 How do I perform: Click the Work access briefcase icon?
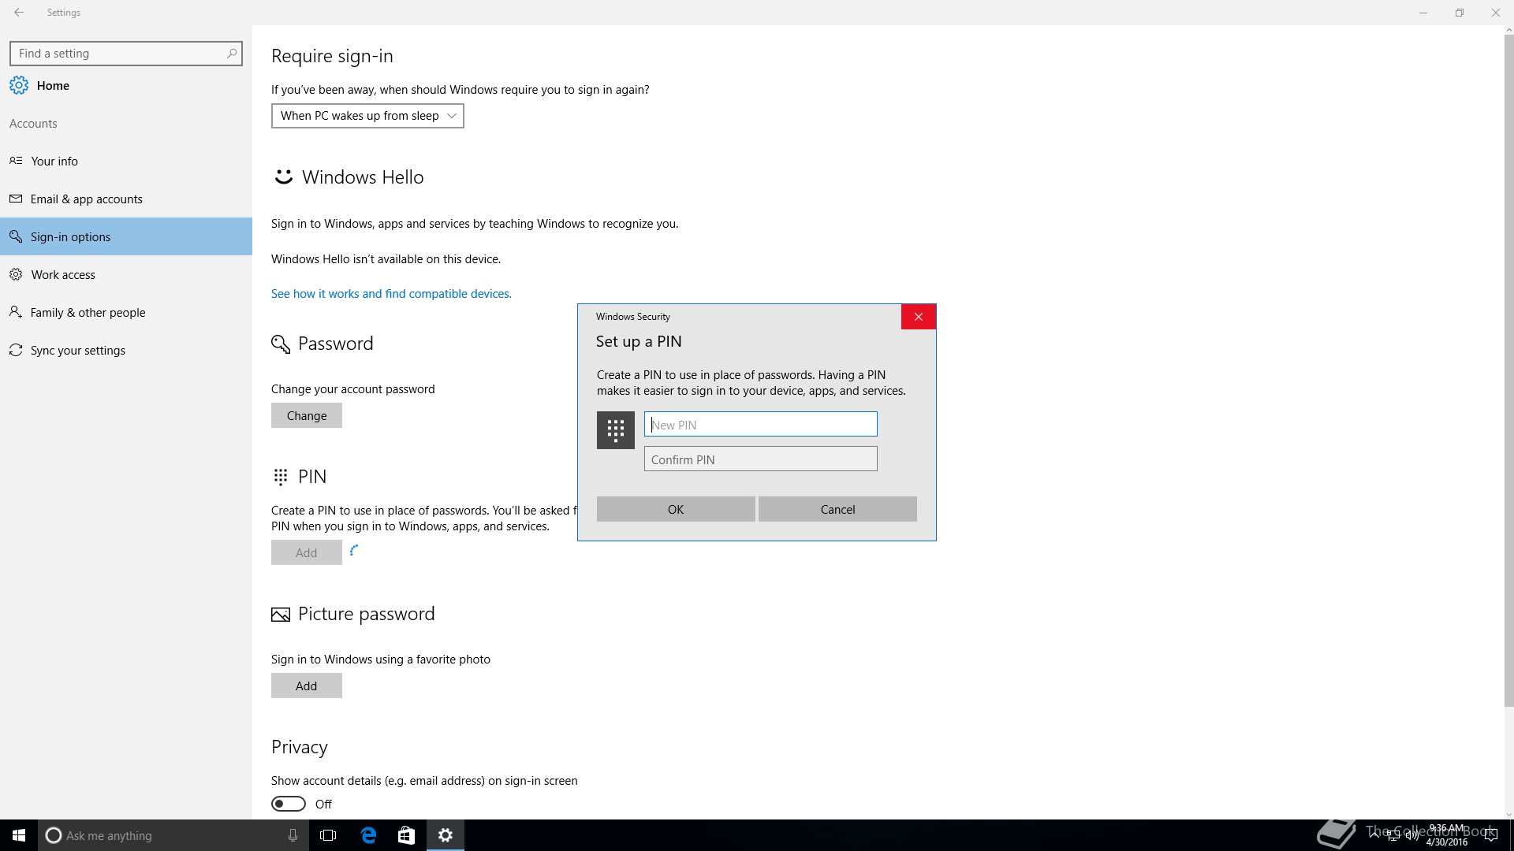coord(16,274)
